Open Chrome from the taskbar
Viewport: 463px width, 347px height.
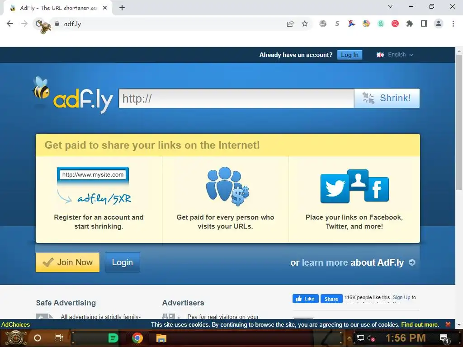[x=137, y=338]
